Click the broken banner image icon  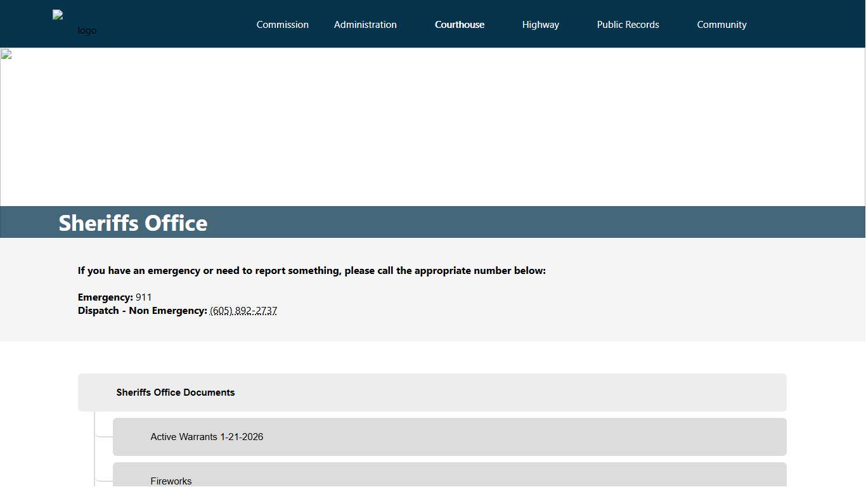tap(6, 55)
